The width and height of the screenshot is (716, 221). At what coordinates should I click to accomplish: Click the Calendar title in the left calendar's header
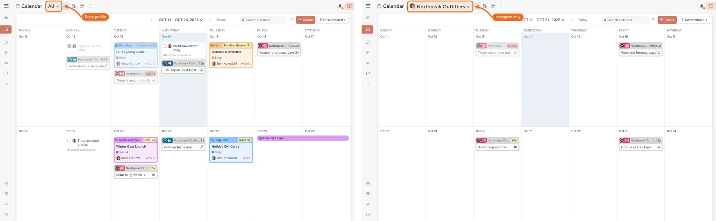point(31,6)
